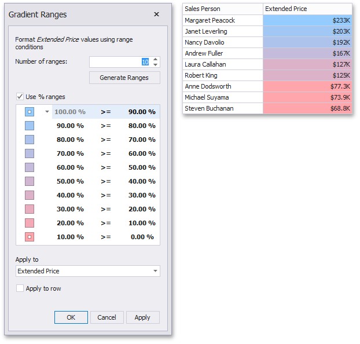
Task: Confirm the dialog with OK
Action: point(71,317)
